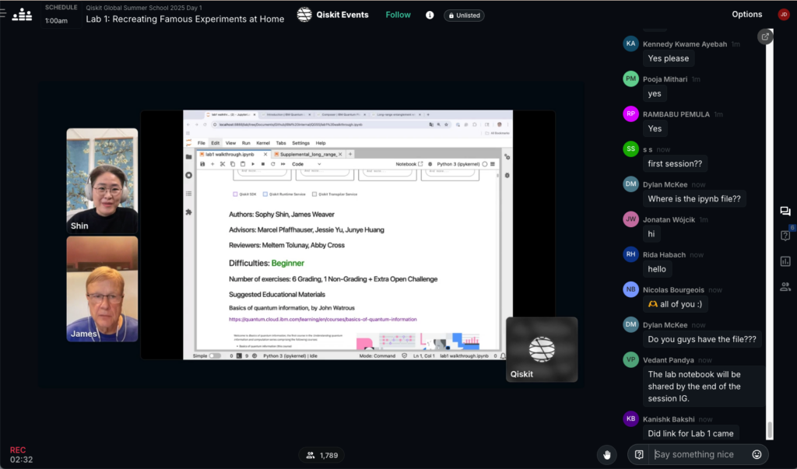This screenshot has height=469, width=797.
Task: Open the people tab in right sidebar
Action: [785, 287]
